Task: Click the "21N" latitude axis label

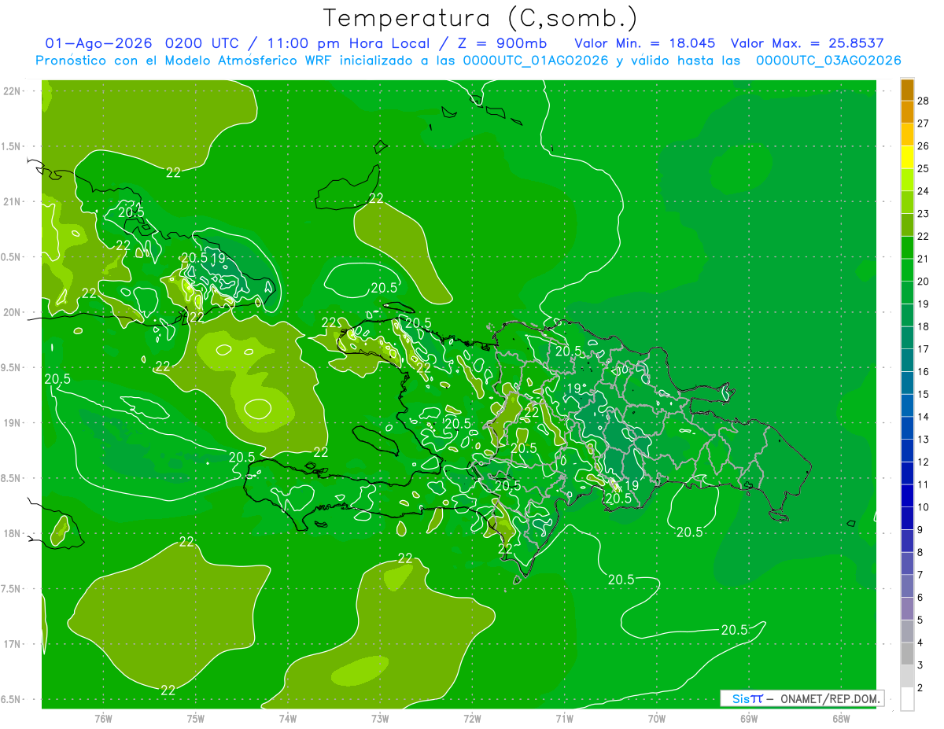Action: (13, 201)
